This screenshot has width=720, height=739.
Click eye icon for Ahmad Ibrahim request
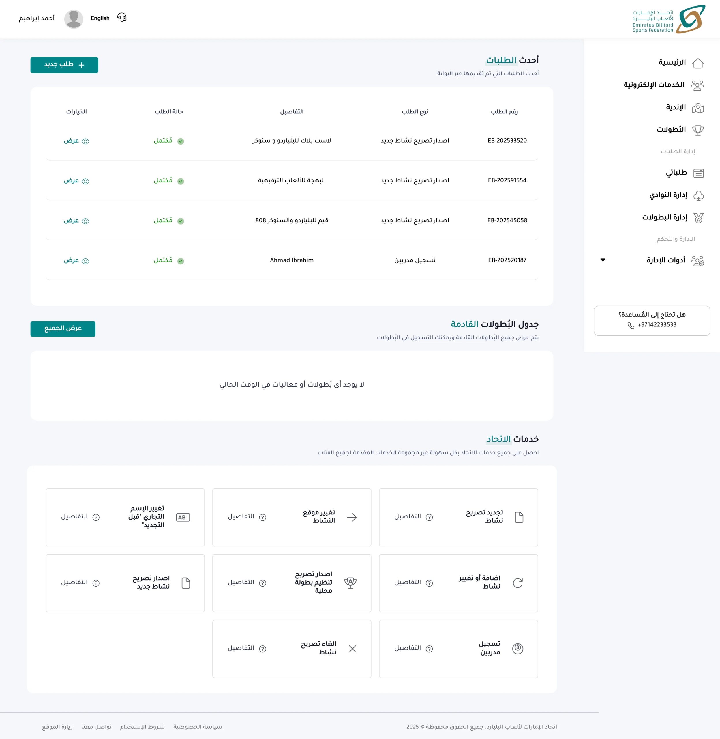85,261
